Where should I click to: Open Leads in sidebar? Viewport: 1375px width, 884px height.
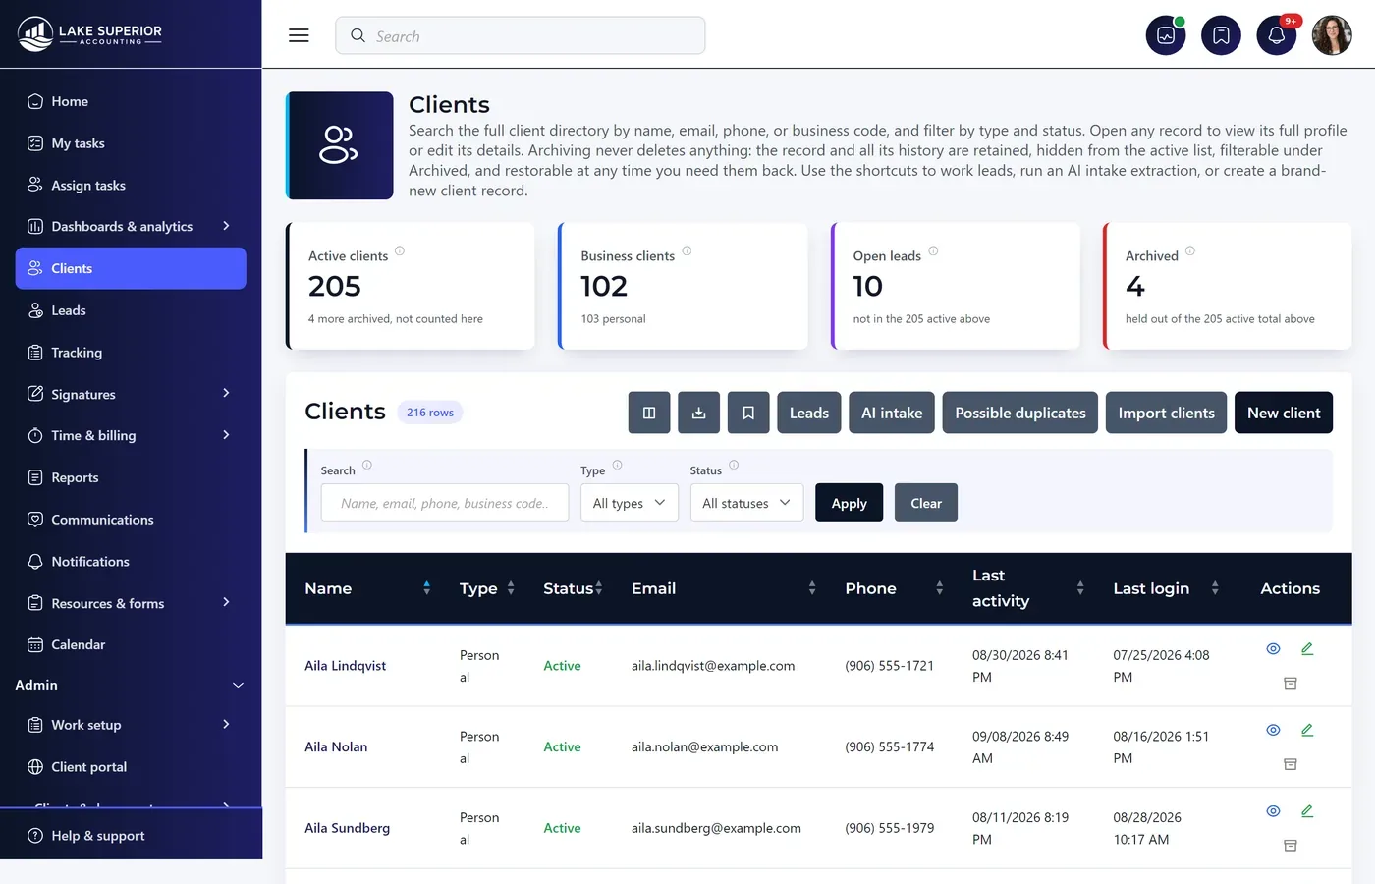tap(131, 310)
